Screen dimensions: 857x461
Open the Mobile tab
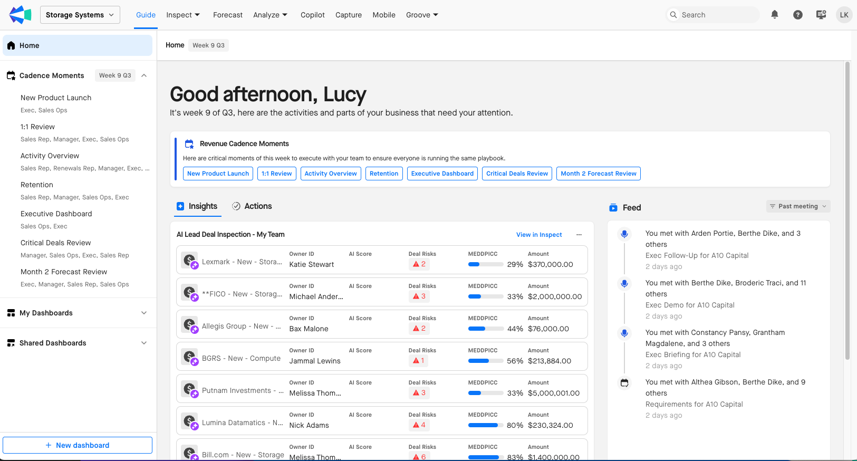384,15
